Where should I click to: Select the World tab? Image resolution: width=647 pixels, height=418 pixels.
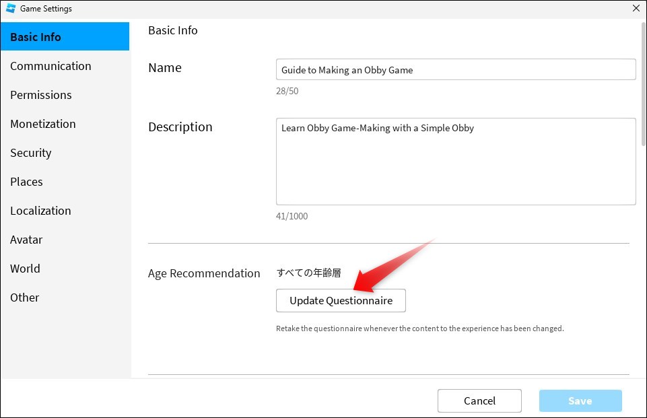[65, 268]
